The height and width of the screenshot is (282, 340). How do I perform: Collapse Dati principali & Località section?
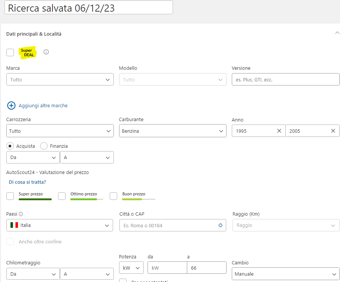click(337, 33)
